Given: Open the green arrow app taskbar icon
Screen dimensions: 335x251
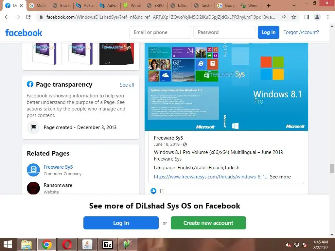Looking at the screenshot, I should click(x=128, y=244).
